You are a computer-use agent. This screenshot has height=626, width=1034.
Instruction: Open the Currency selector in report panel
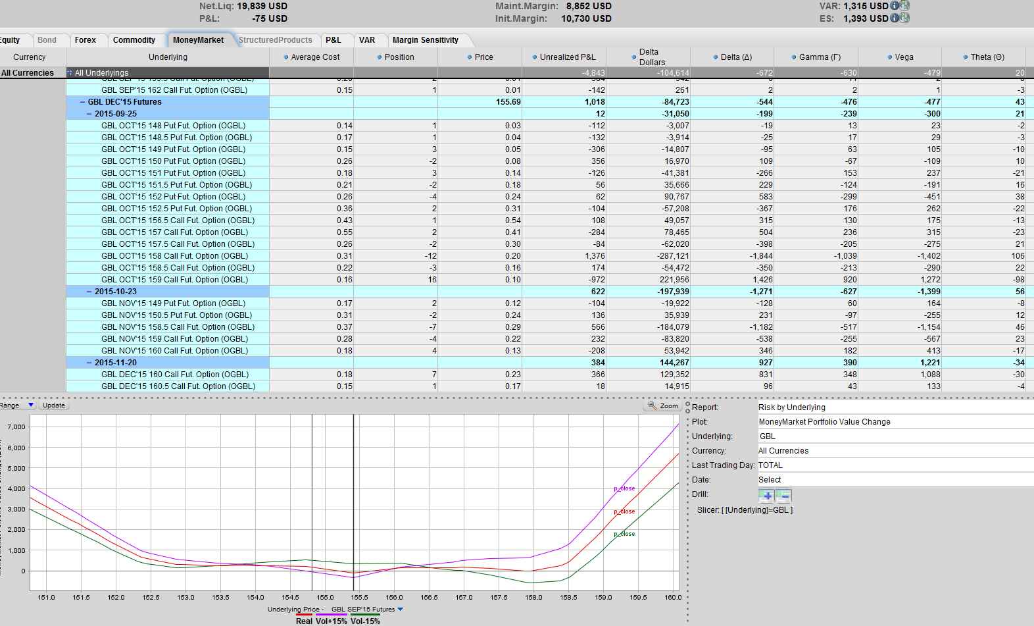click(895, 451)
